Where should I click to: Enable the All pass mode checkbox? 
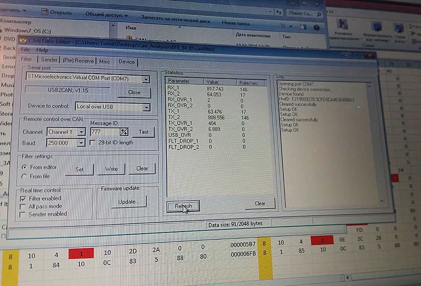tap(23, 207)
